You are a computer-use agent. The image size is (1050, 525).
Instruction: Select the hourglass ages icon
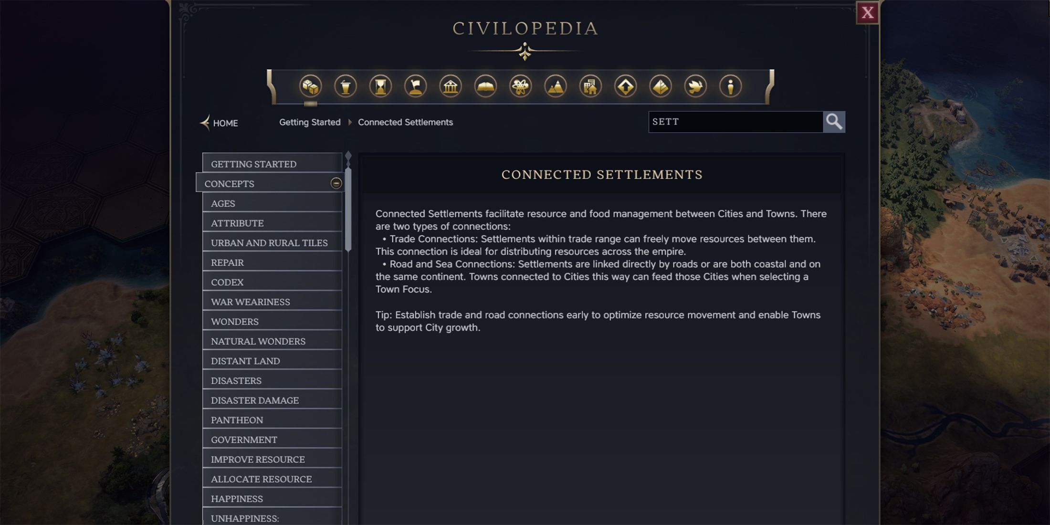(x=380, y=86)
